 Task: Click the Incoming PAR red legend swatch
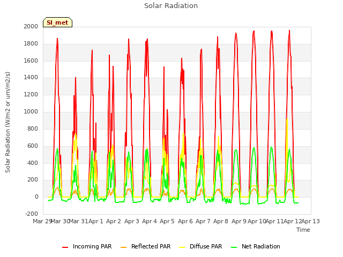pyautogui.click(x=65, y=247)
